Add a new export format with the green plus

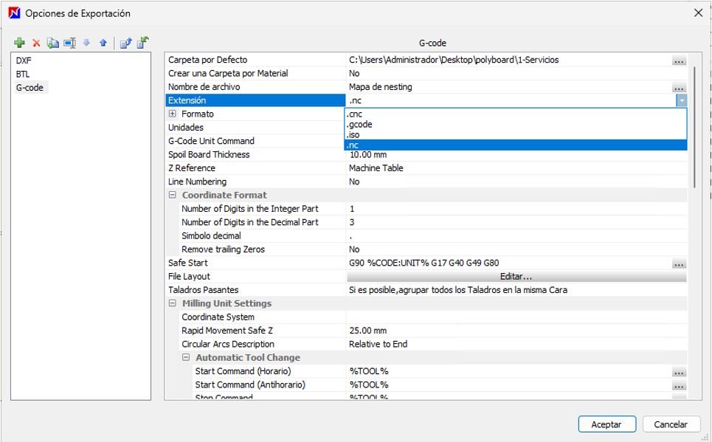pyautogui.click(x=19, y=43)
